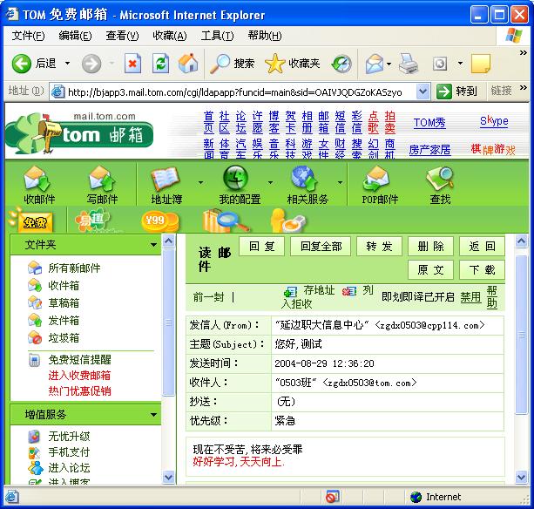Image resolution: width=534 pixels, height=509 pixels.
Task: Click in the address bar URL field
Action: (x=235, y=92)
